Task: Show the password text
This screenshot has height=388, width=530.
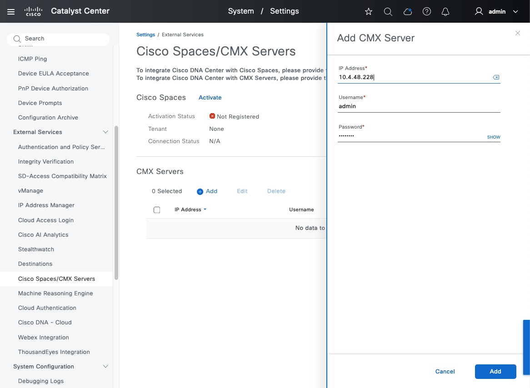Action: (x=493, y=137)
